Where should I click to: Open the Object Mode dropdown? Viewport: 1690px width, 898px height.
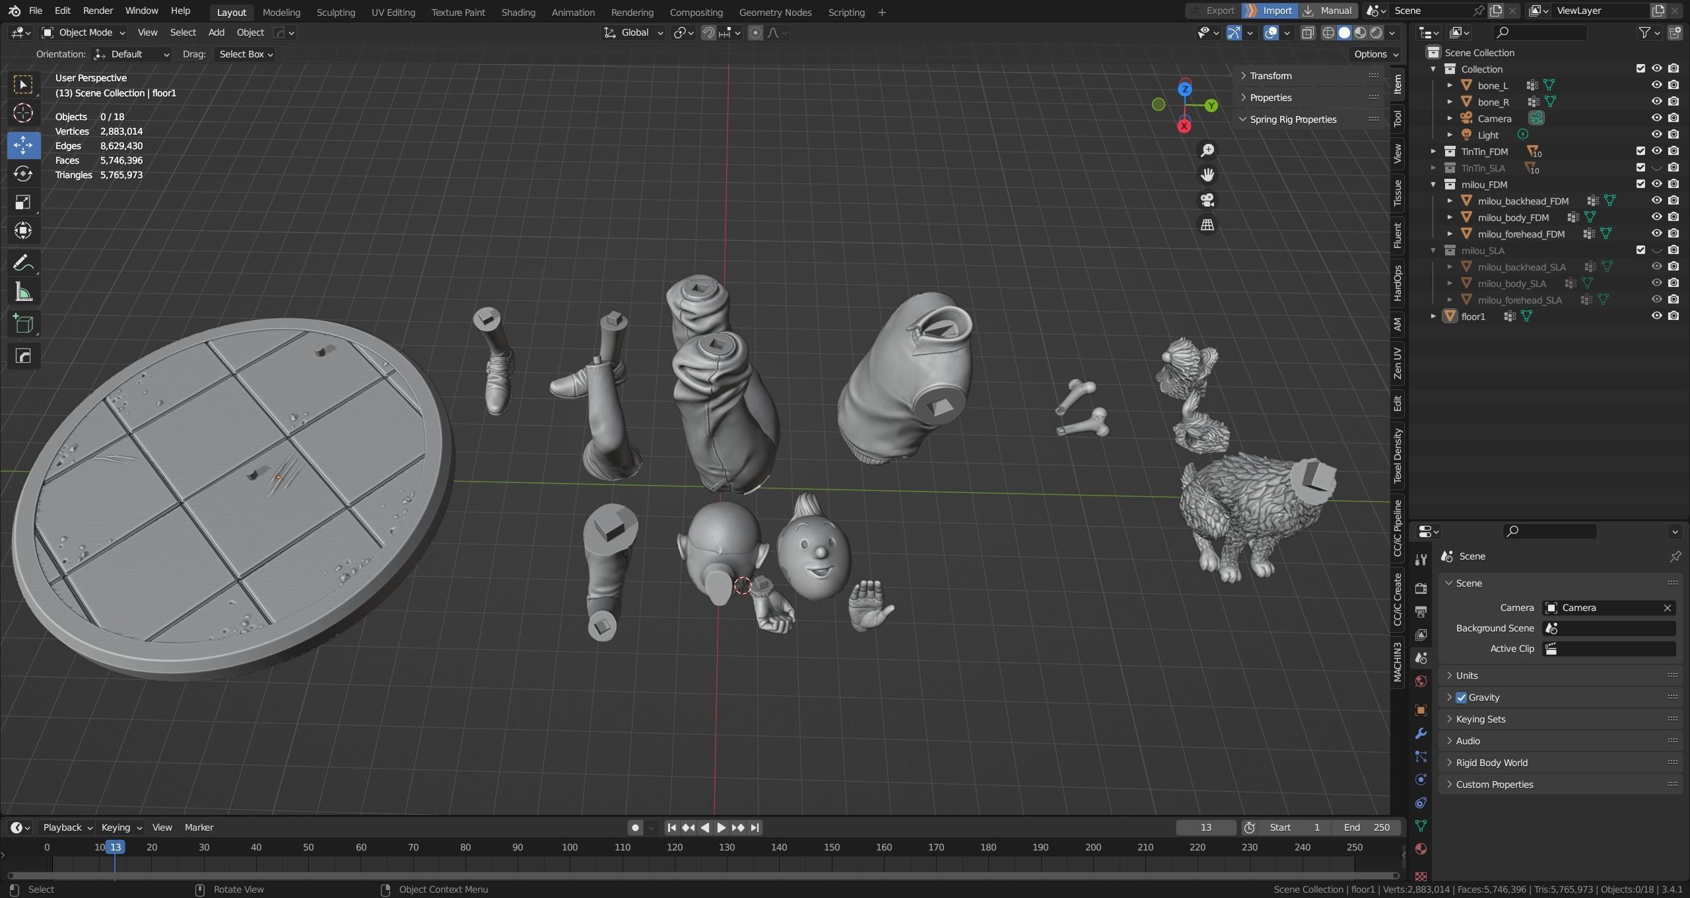point(84,32)
